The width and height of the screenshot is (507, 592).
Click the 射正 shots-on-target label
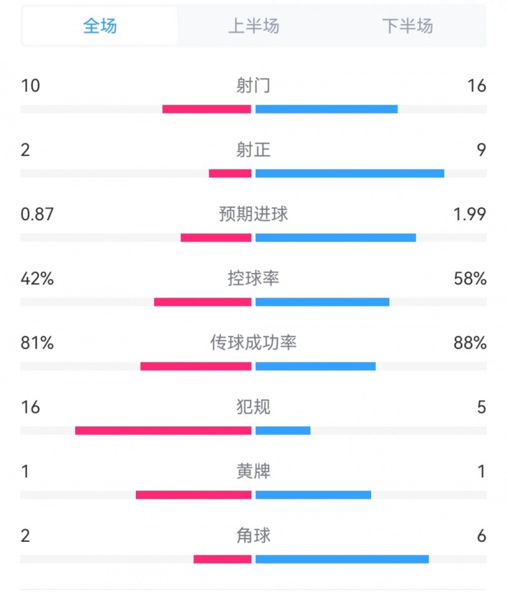[254, 149]
